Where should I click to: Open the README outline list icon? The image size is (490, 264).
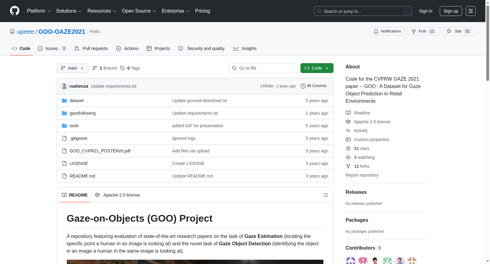pos(326,195)
